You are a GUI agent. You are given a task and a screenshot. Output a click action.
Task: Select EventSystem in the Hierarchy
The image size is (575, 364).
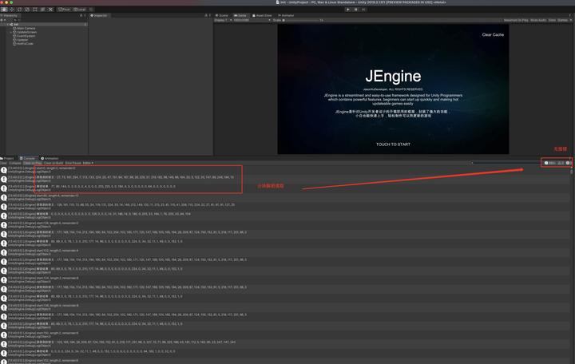click(24, 36)
